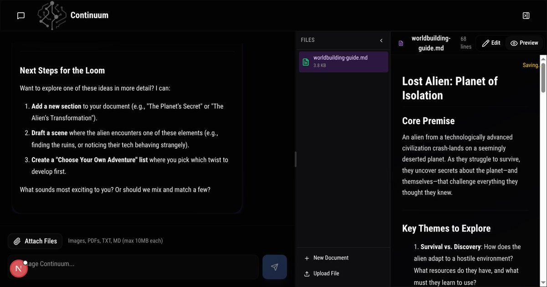Focus the Message Continuum input field
This screenshot has height=287, width=547.
click(133, 267)
